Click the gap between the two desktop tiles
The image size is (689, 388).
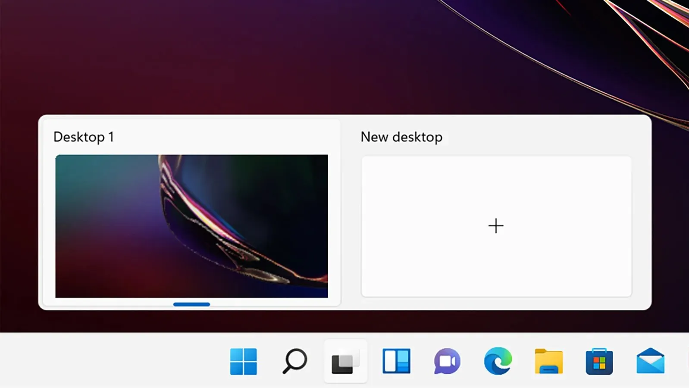click(350, 216)
